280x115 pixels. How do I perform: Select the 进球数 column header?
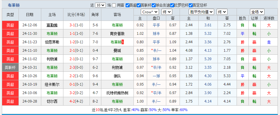269,18
